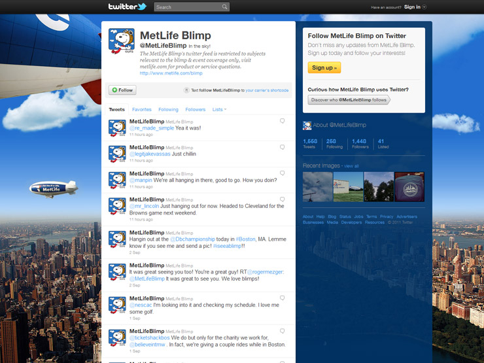Click reply bubble on 'love me some golf' tweet
Screen dimensions: 484x363
point(282,298)
